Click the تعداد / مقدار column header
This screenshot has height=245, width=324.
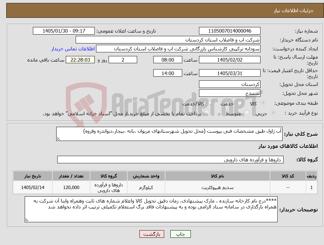[71, 176]
